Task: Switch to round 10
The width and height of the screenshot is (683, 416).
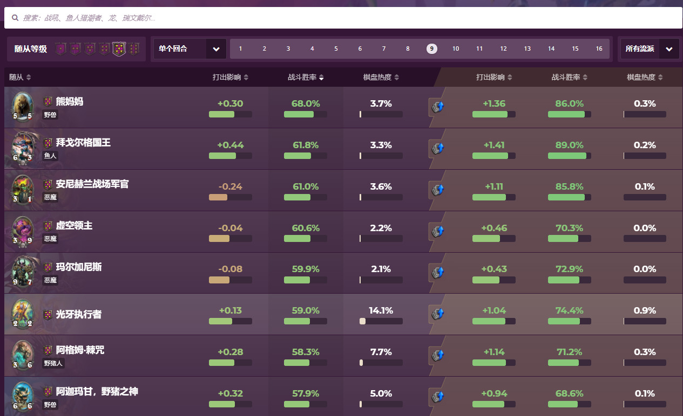Action: [456, 49]
